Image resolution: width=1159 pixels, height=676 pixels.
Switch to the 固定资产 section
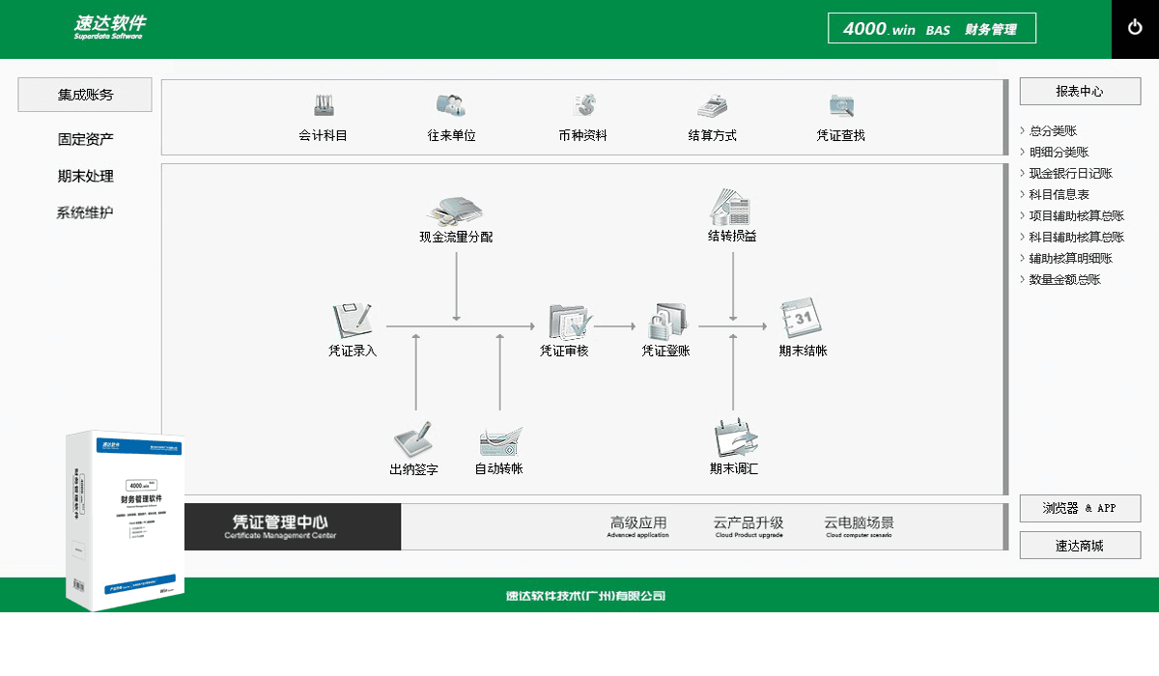(x=85, y=138)
